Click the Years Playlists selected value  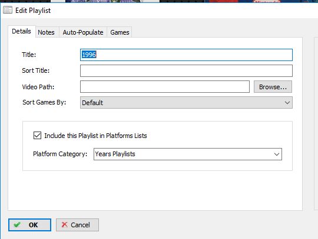click(x=115, y=154)
